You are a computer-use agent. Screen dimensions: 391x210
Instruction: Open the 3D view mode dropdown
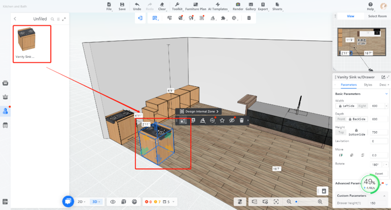(96, 202)
